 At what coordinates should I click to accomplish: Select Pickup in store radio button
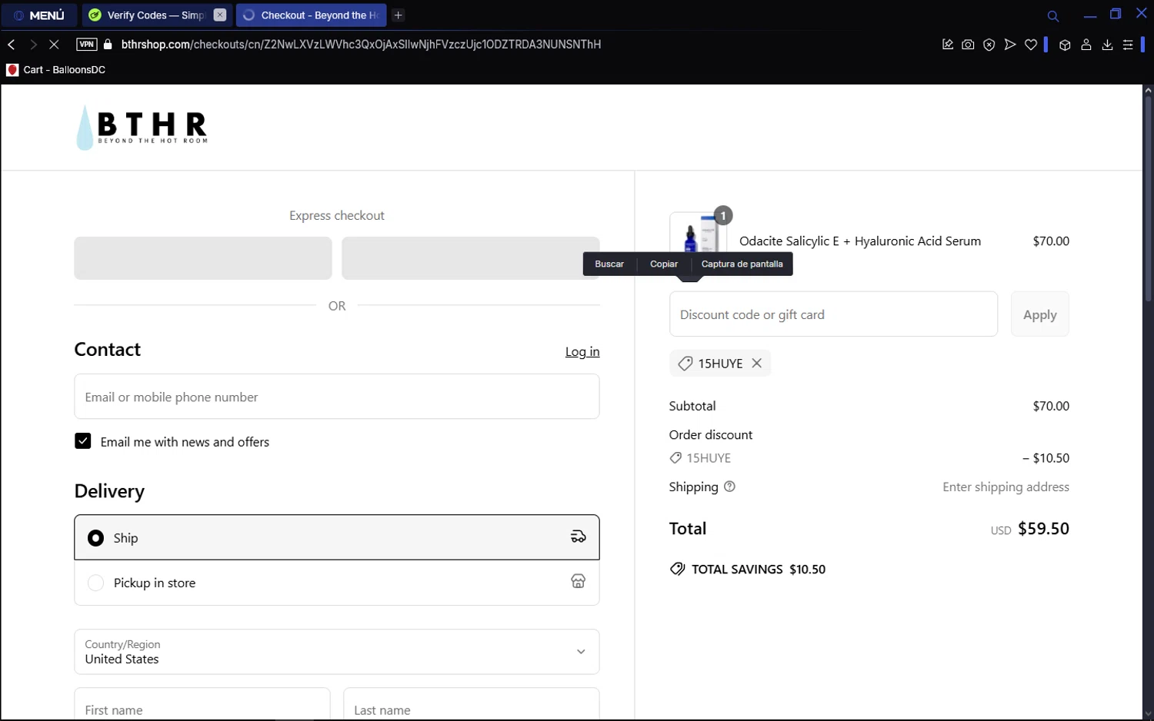tap(95, 583)
